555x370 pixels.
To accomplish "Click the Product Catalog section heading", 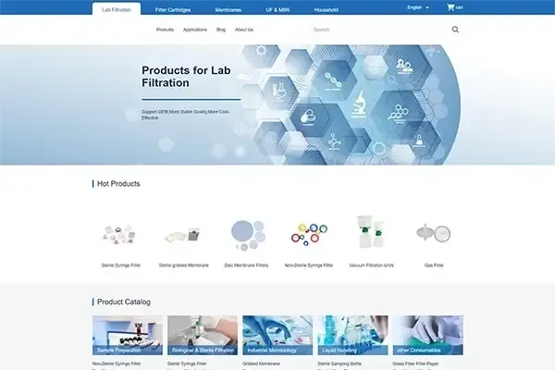I will point(124,302).
